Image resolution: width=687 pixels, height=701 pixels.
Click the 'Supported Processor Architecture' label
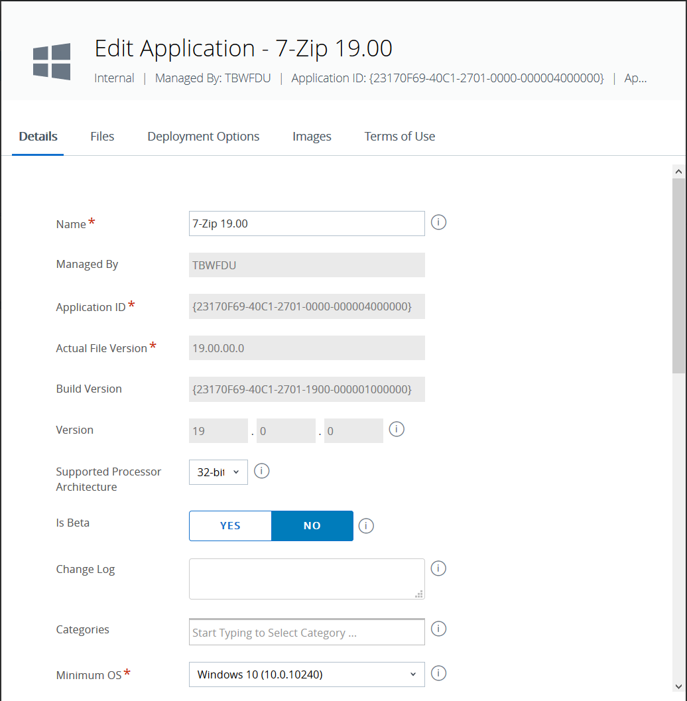[108, 479]
